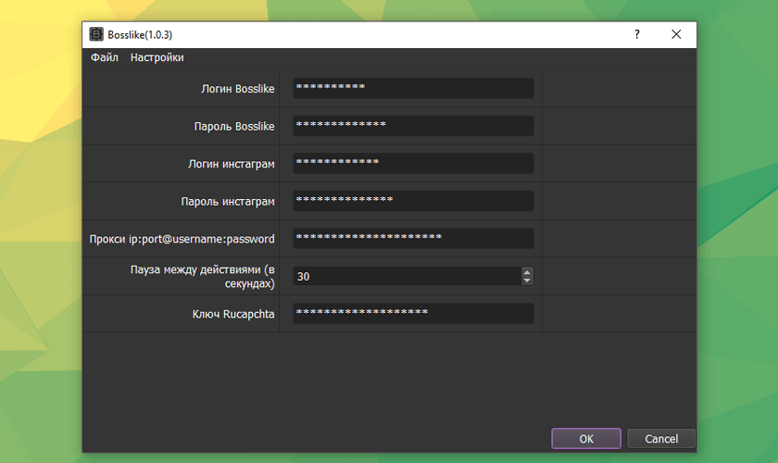The height and width of the screenshot is (463, 778).
Task: Click the Пауза между действиями label
Action: [203, 276]
